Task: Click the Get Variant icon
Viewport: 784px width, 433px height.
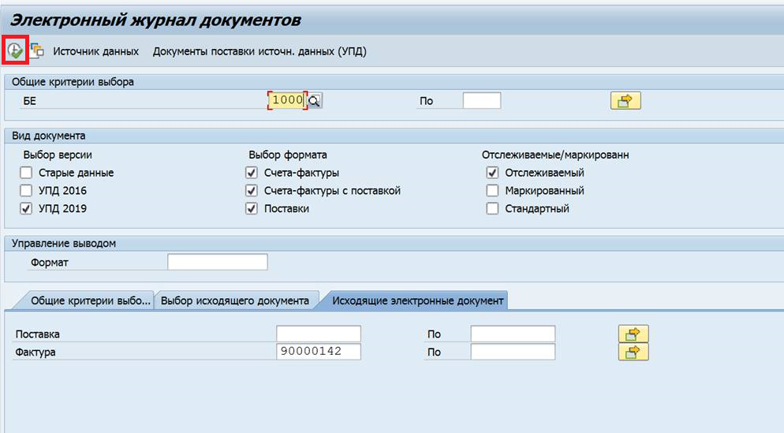Action: (37, 51)
